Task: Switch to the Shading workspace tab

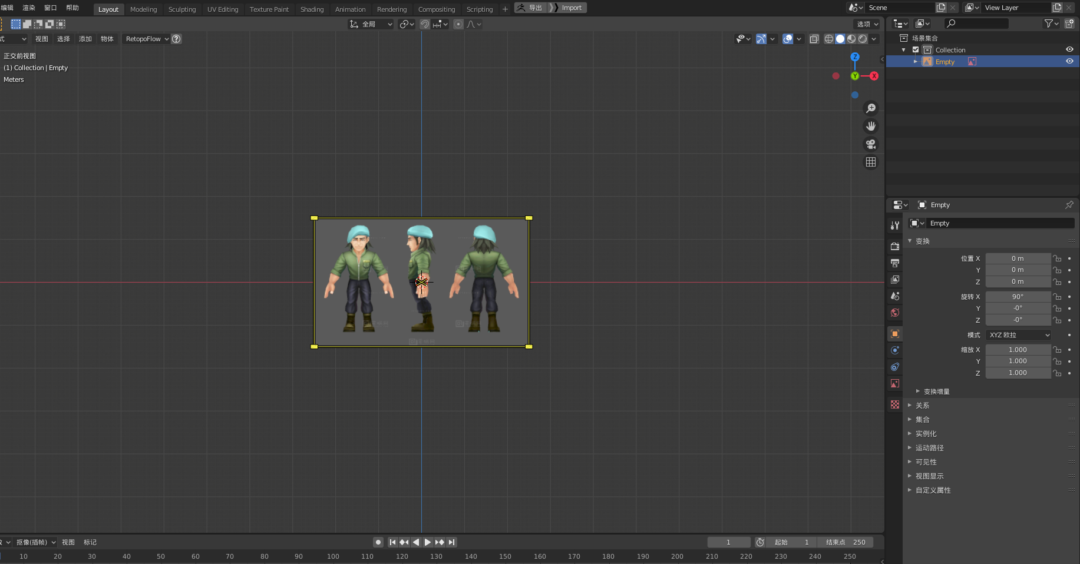Action: (x=312, y=9)
